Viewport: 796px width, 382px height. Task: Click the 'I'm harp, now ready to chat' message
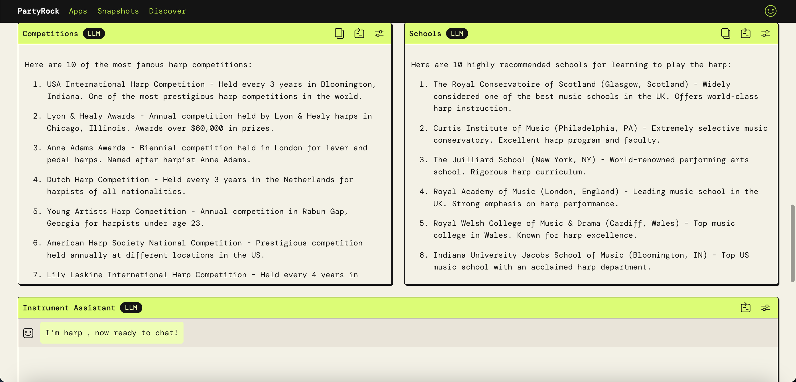(112, 333)
